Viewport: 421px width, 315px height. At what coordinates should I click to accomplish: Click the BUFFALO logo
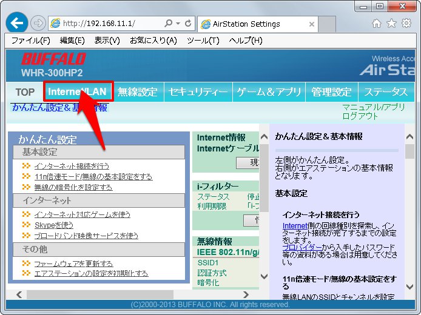pos(53,59)
